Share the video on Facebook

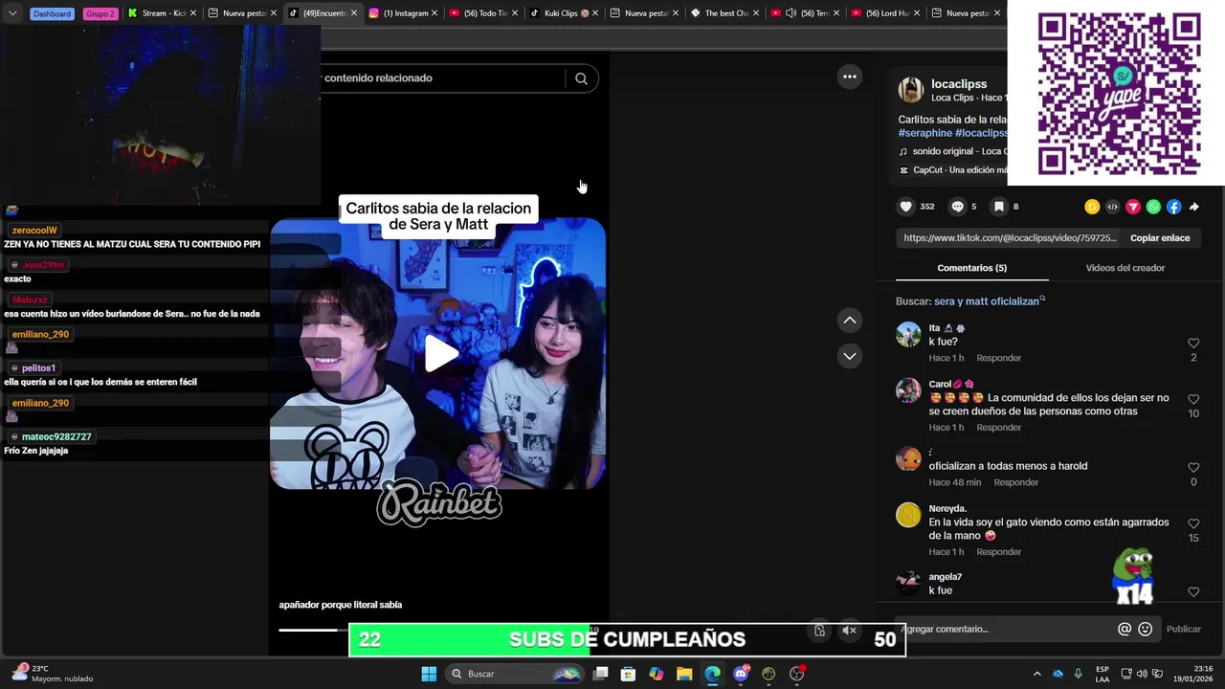pos(1173,207)
